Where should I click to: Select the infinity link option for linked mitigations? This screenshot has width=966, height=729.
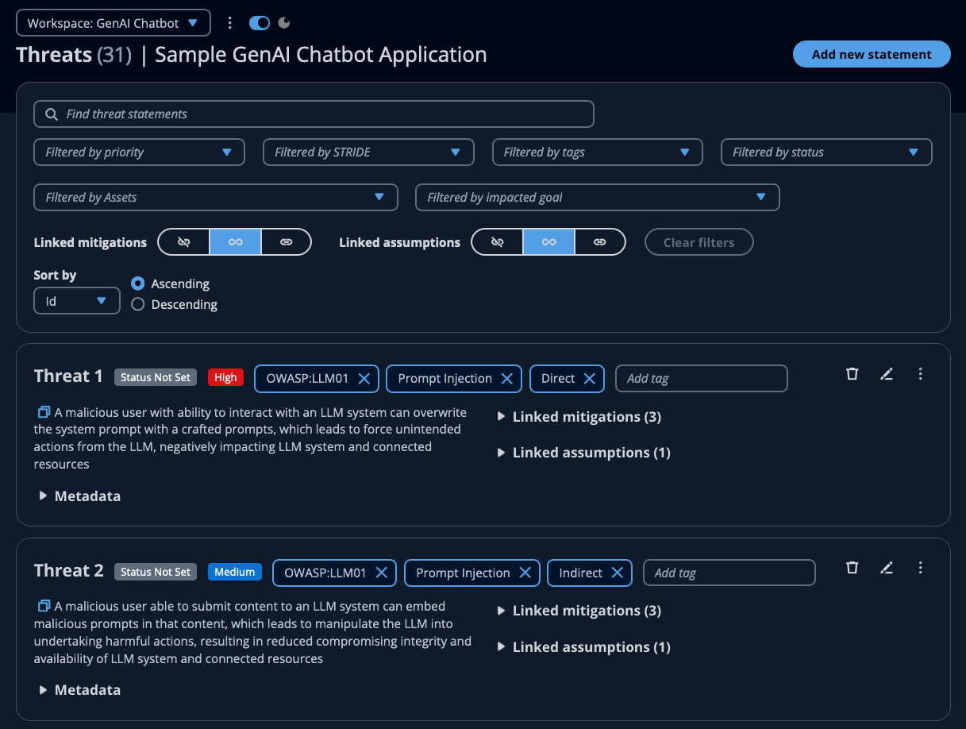(x=235, y=241)
